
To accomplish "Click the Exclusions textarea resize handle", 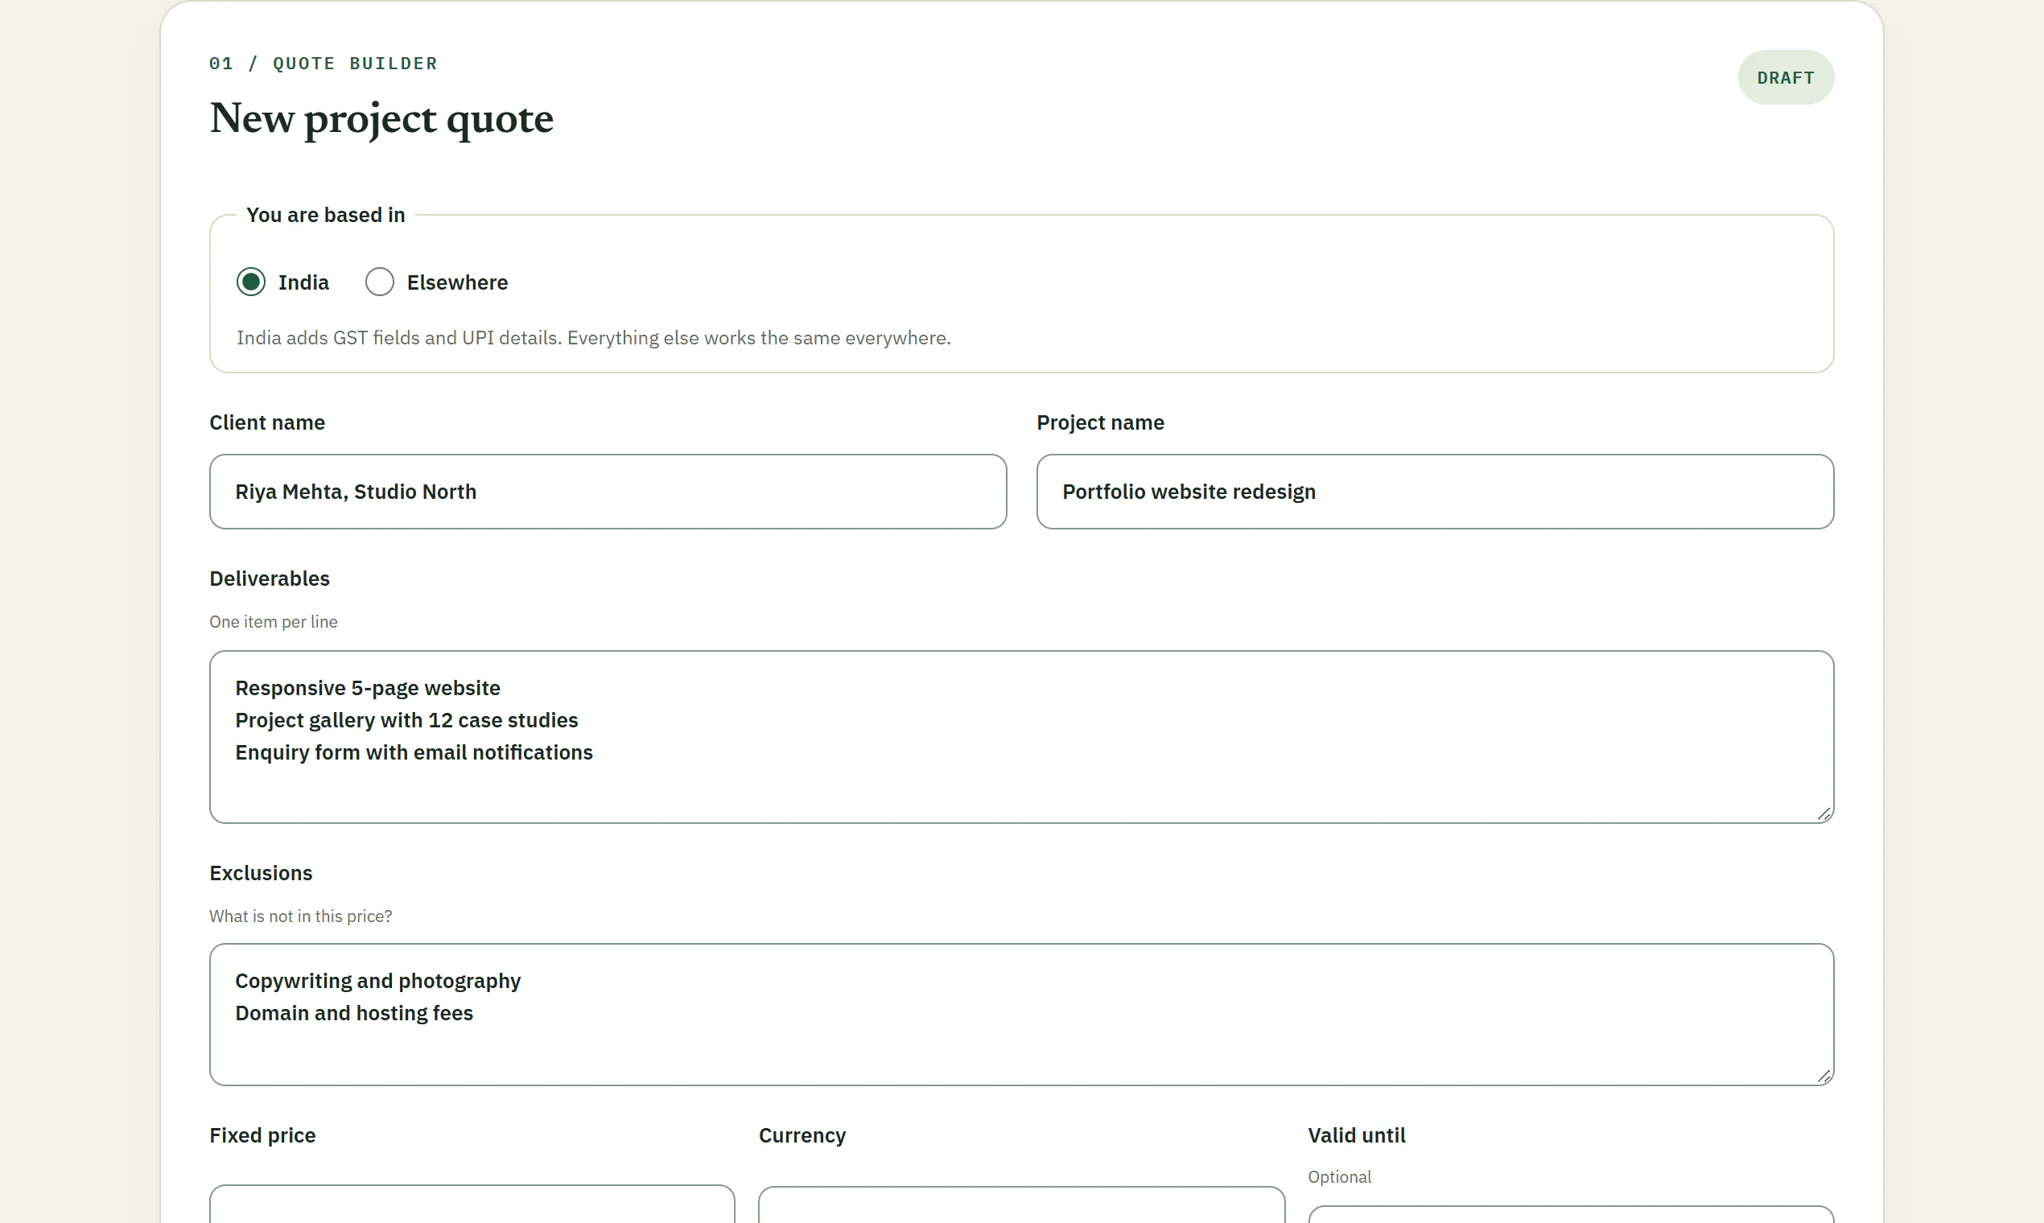I will 1824,1077.
